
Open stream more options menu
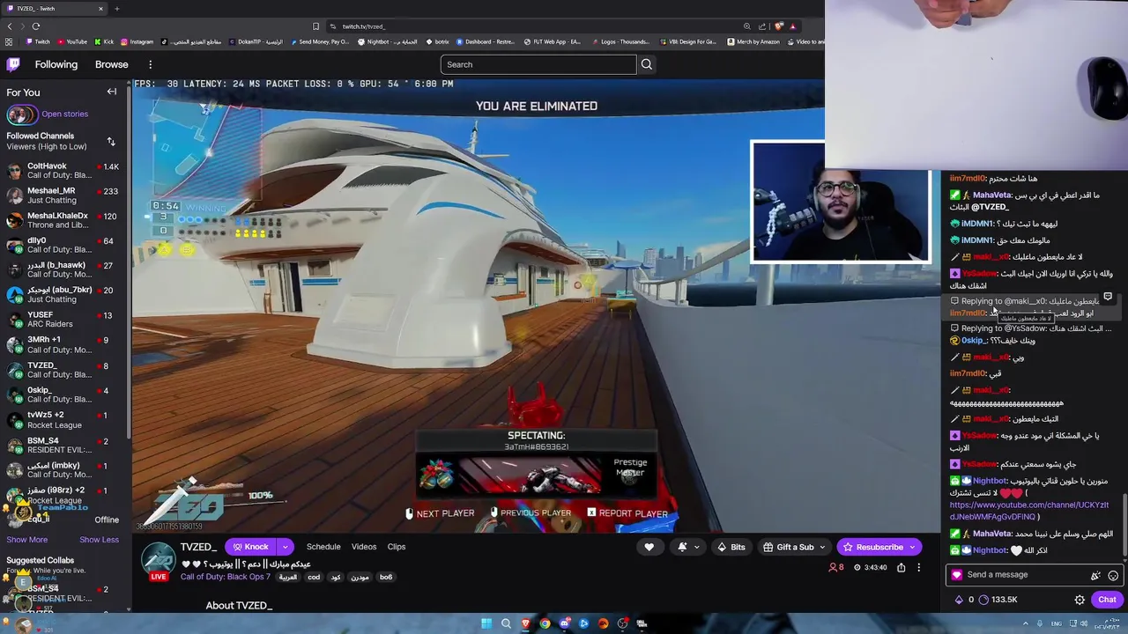coord(918,568)
